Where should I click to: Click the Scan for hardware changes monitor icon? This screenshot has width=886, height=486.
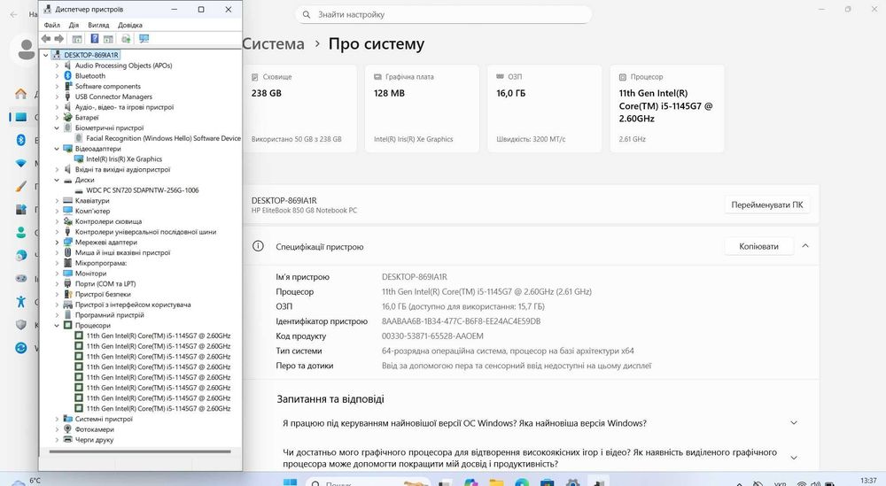pos(144,38)
